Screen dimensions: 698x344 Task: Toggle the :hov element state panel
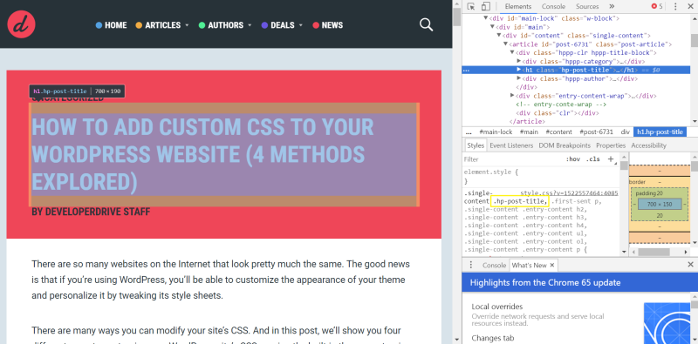(x=573, y=159)
